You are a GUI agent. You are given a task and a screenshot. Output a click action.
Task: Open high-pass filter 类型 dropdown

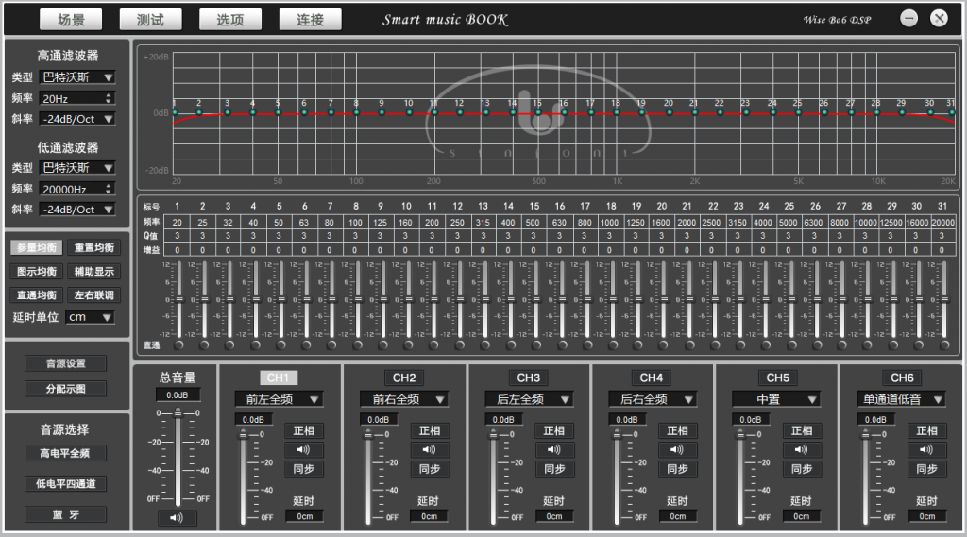pyautogui.click(x=77, y=77)
